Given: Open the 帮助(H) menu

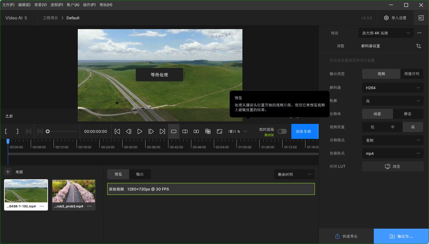Looking at the screenshot, I should (106, 5).
